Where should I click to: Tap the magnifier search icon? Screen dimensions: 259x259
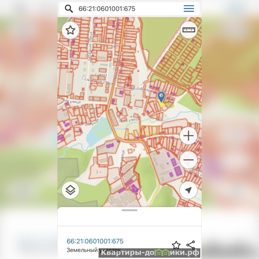[69, 8]
